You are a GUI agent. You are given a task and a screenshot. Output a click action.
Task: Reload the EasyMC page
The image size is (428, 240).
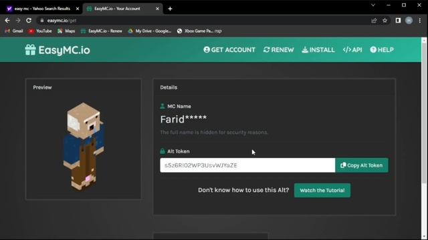pyautogui.click(x=29, y=21)
